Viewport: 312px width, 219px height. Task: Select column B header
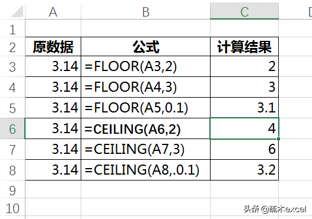[146, 11]
